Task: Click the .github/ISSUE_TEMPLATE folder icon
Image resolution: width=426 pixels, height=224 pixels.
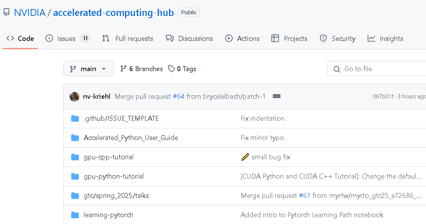Action: pyautogui.click(x=75, y=118)
